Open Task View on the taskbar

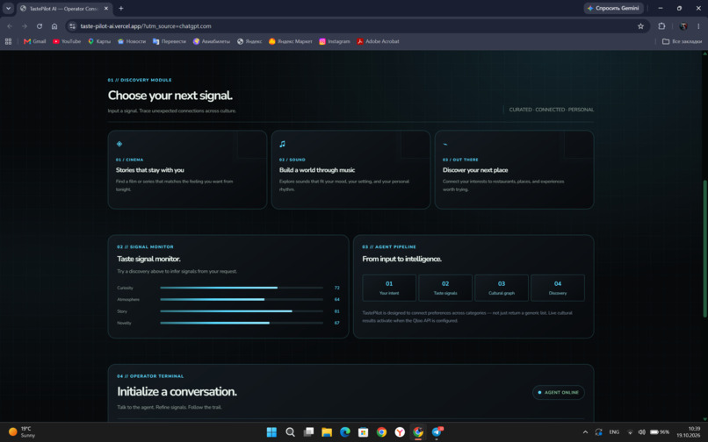point(308,432)
